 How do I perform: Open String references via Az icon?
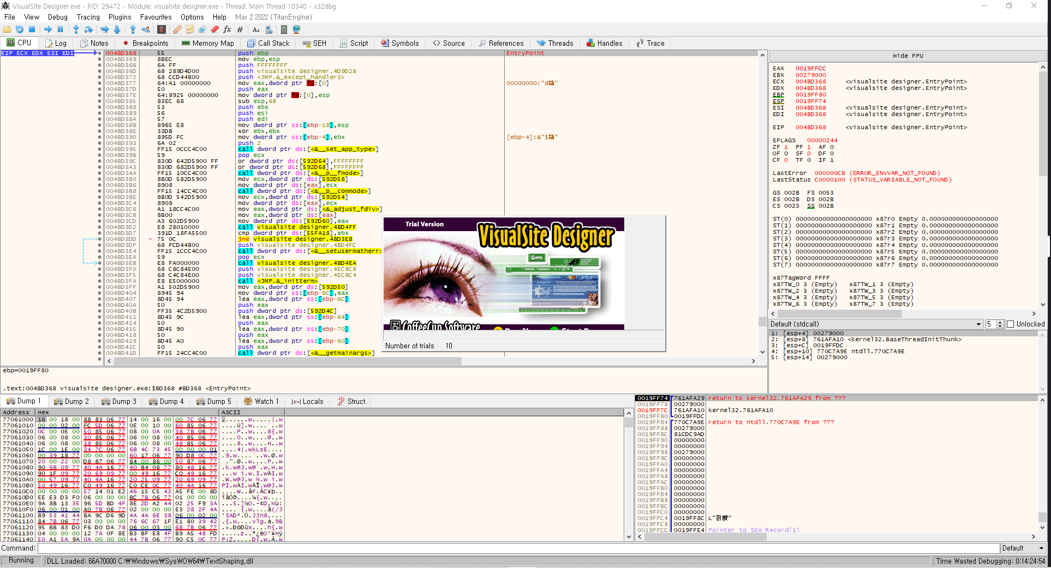[256, 29]
